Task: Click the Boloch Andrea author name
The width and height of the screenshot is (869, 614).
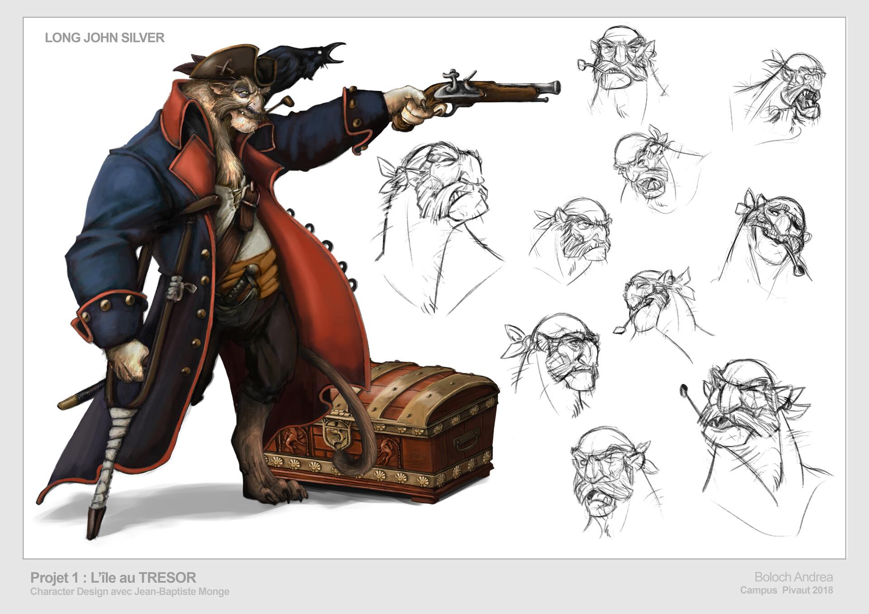Action: click(x=793, y=577)
